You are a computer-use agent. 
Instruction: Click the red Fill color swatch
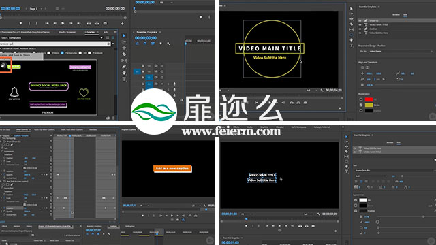(x=369, y=99)
